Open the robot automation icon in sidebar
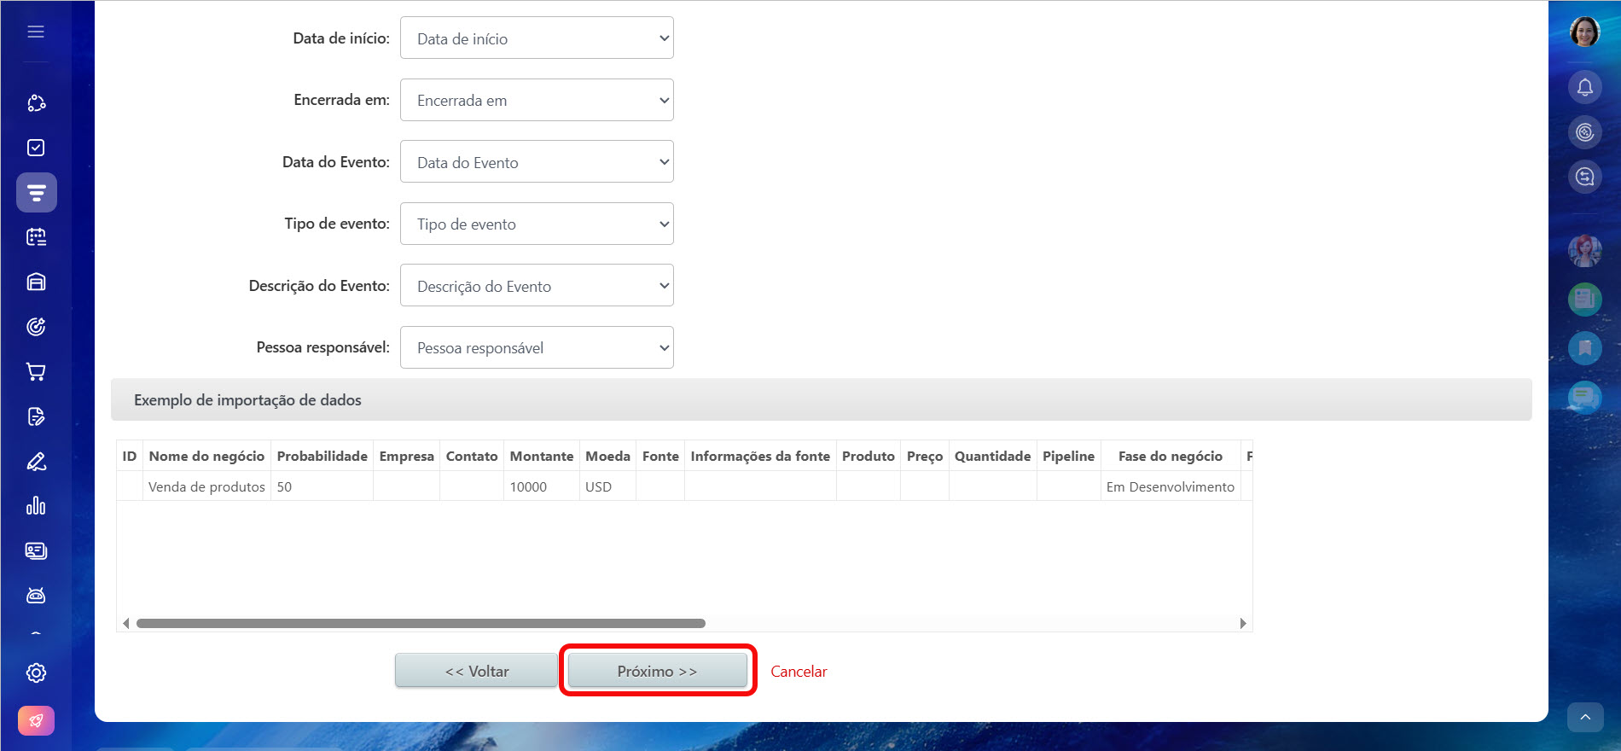 36,596
